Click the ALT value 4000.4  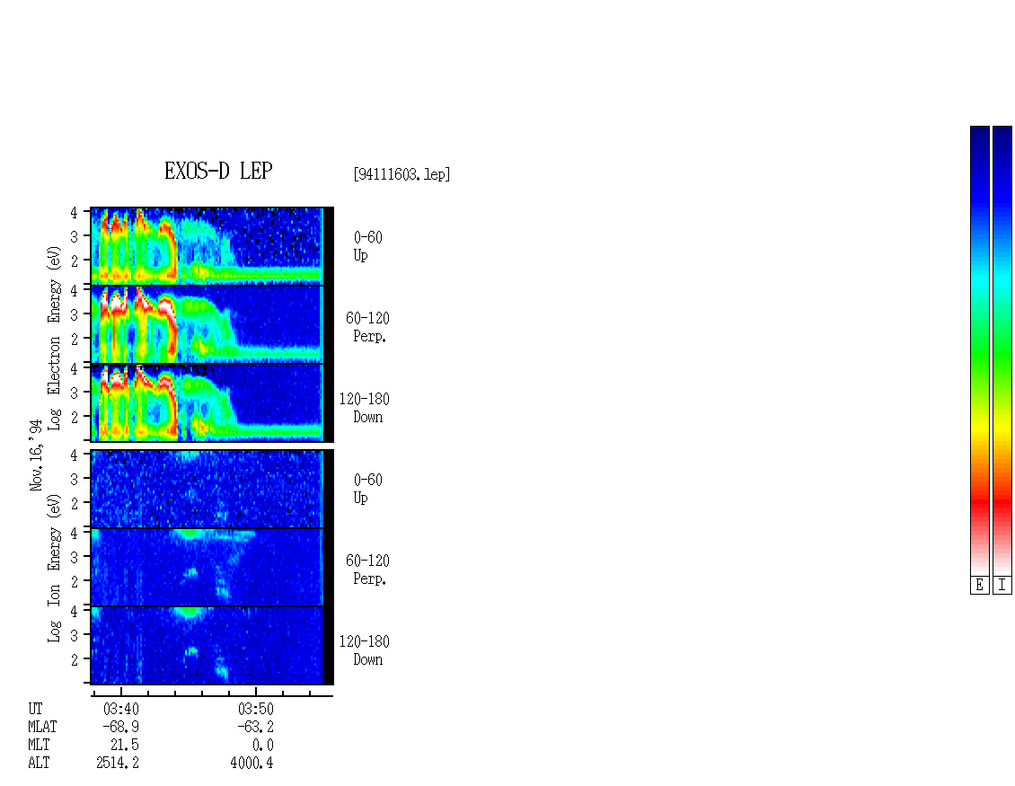252,763
